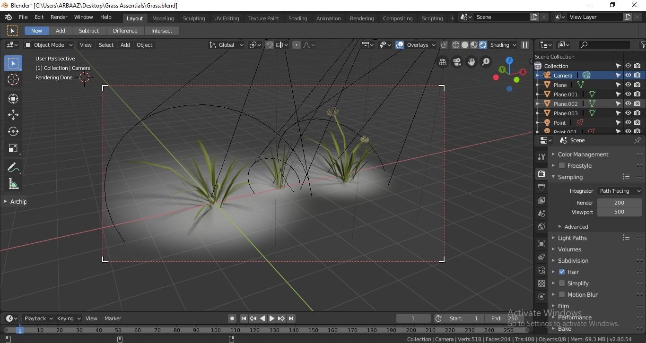Expand the Color Management panel
This screenshot has height=343, width=646.
(583, 154)
